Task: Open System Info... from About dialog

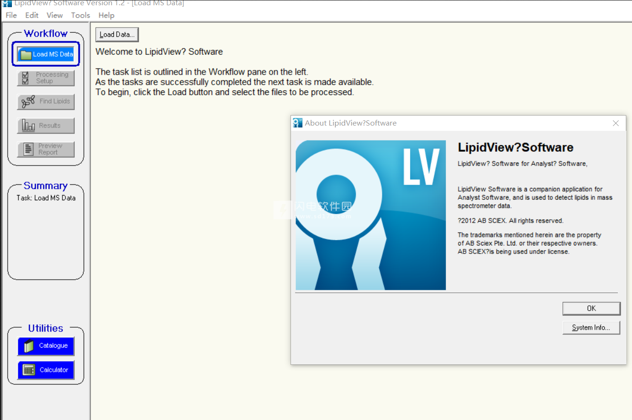Action: (592, 328)
